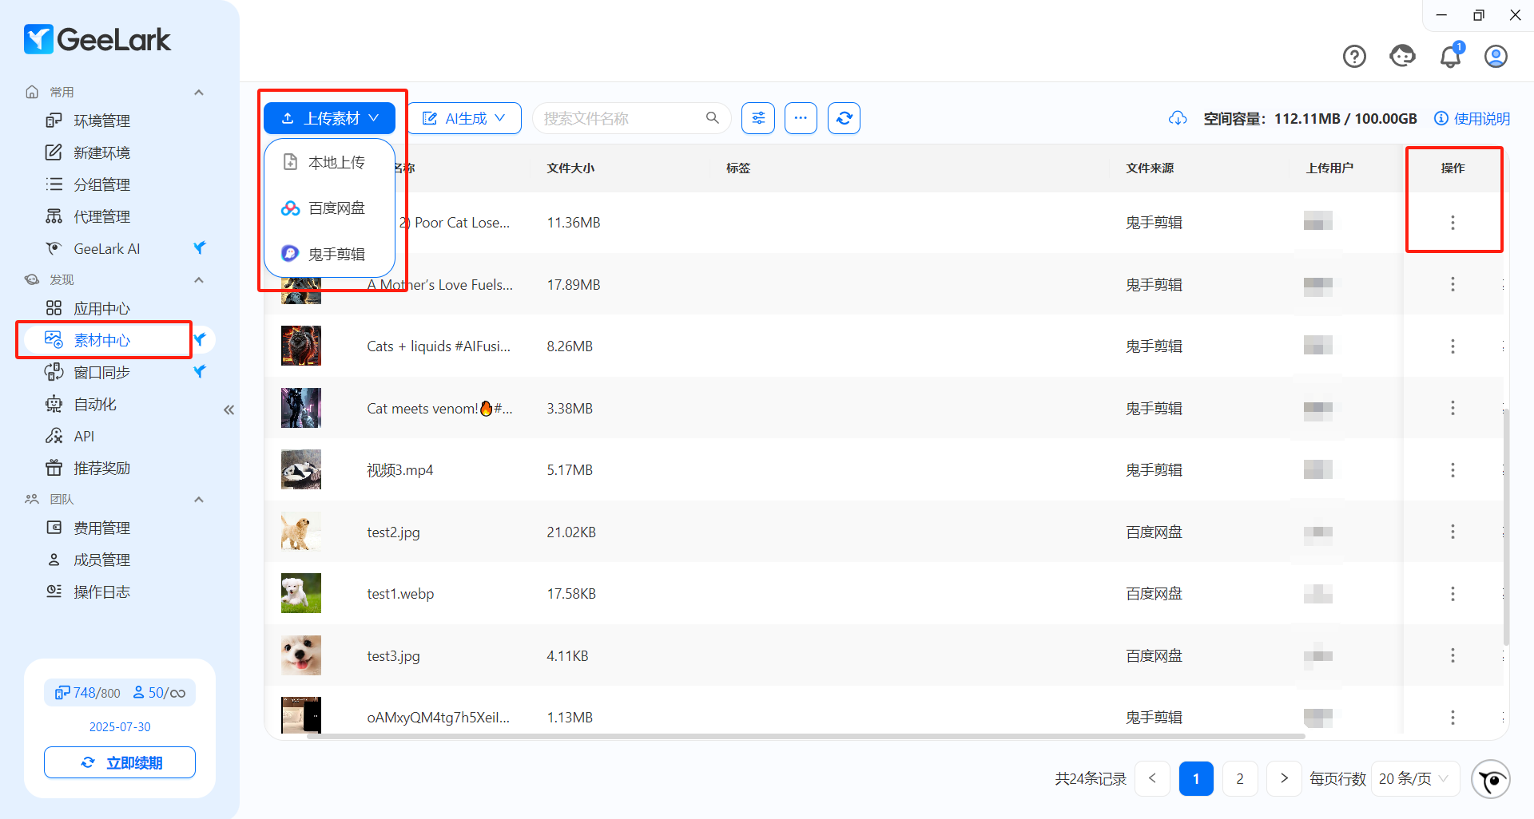Select 百度网盘 from upload menu
Image resolution: width=1534 pixels, height=819 pixels.
click(x=336, y=208)
